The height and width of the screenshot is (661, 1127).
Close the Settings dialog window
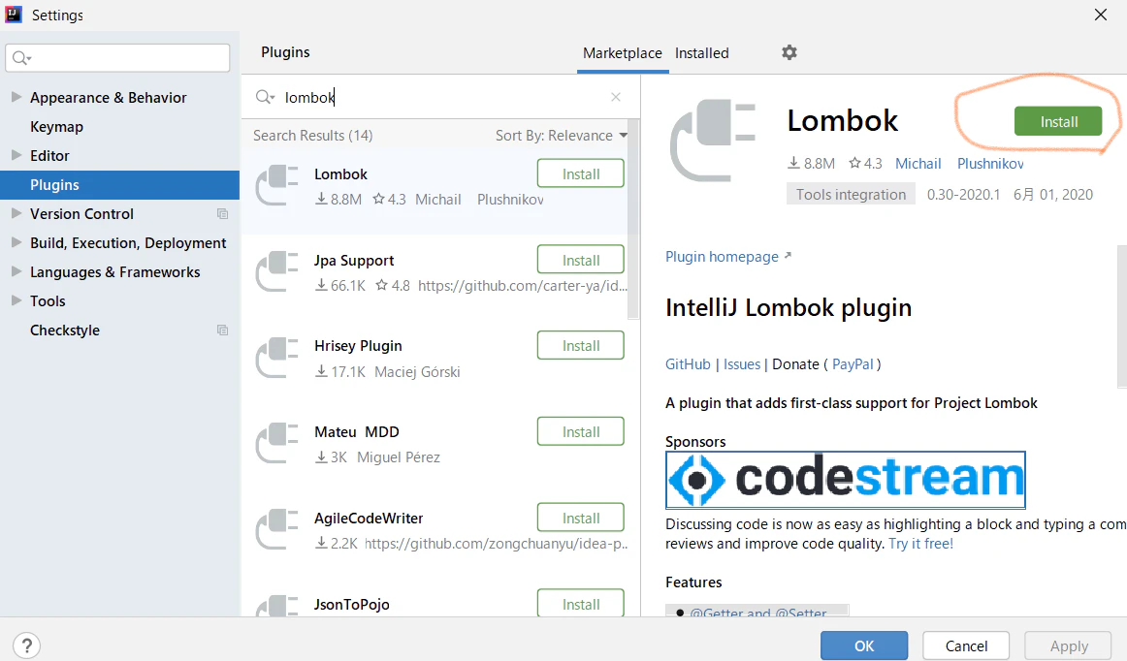(x=1101, y=15)
